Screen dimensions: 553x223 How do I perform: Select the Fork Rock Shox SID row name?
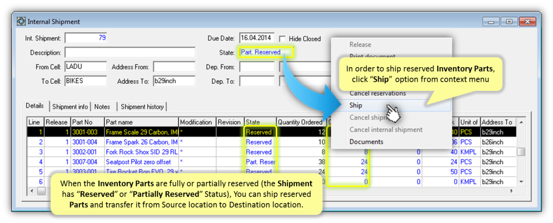coord(142,152)
